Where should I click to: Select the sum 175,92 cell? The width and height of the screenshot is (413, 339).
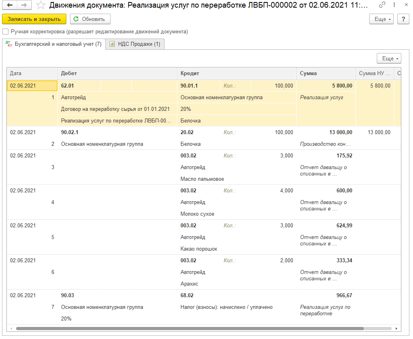pos(326,156)
